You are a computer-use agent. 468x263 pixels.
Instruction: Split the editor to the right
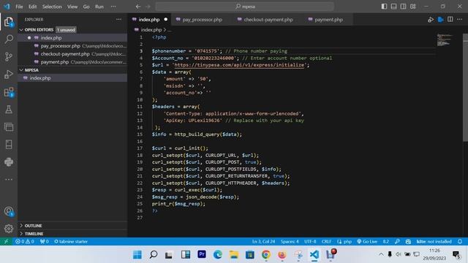[450, 20]
